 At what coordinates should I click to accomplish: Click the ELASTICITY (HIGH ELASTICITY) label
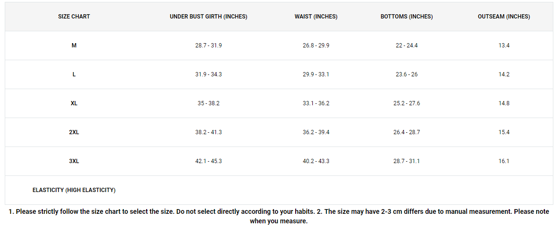pyautogui.click(x=74, y=190)
